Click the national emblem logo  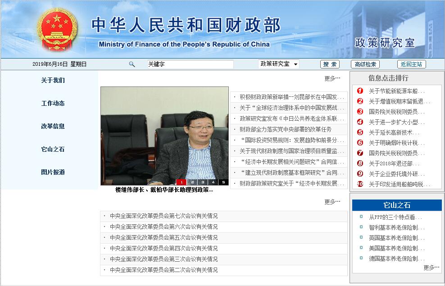(57, 29)
